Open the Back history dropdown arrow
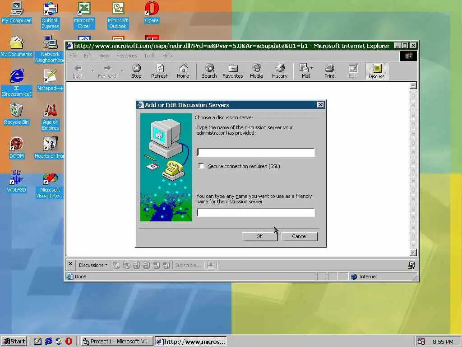 [92, 71]
